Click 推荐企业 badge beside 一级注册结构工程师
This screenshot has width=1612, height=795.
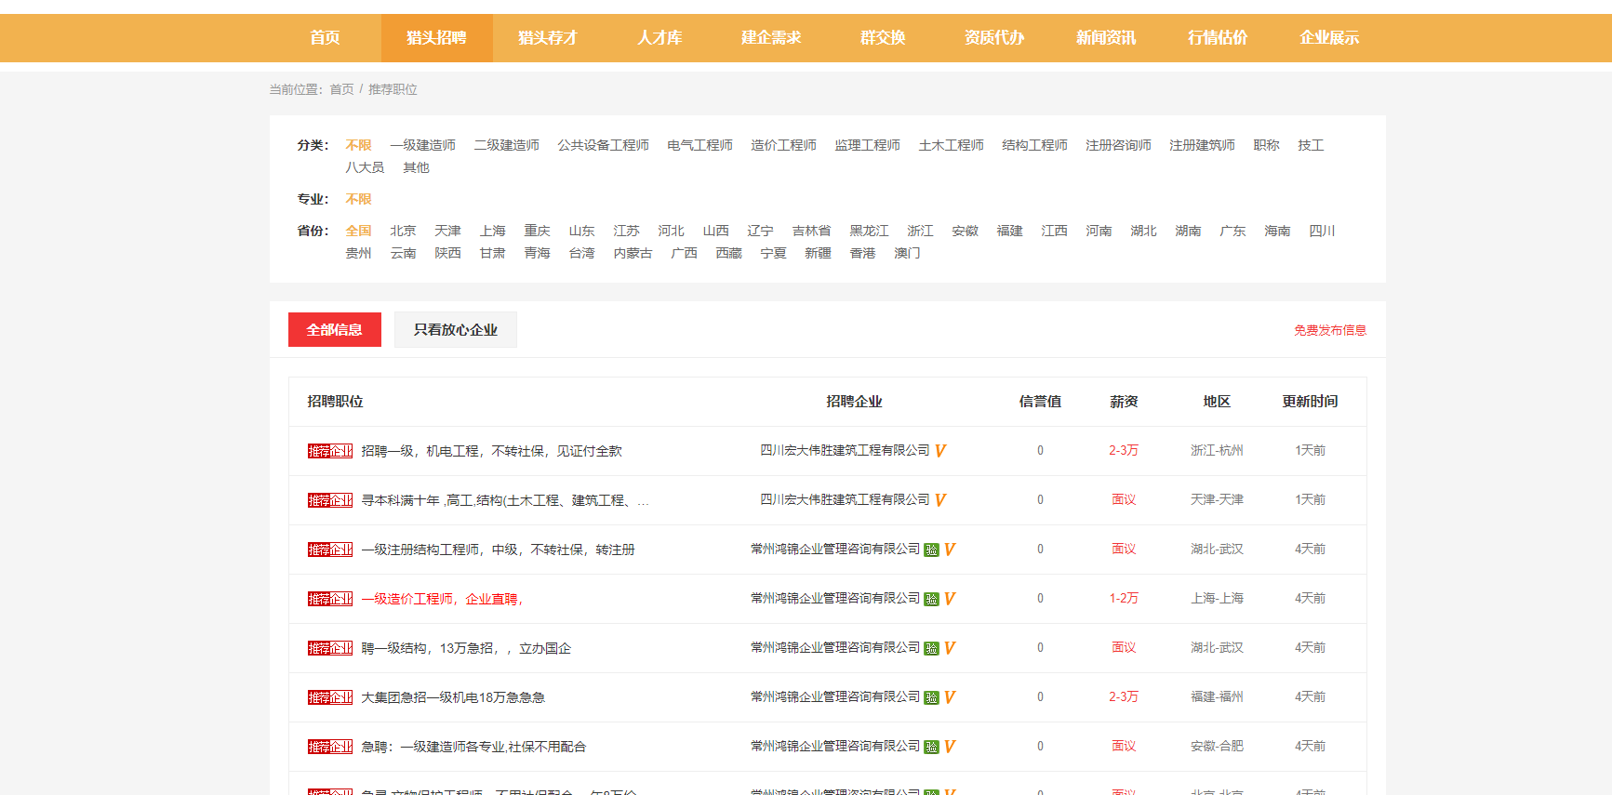click(330, 550)
